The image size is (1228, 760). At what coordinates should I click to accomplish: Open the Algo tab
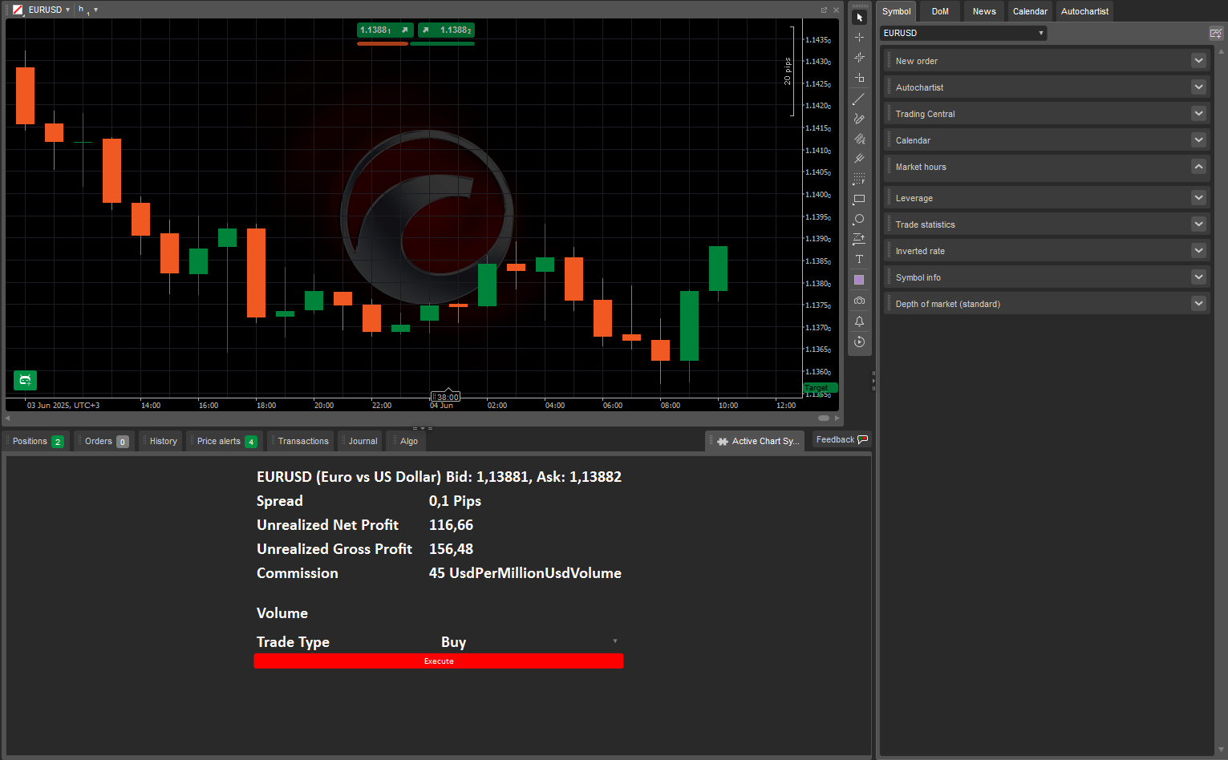click(x=407, y=441)
